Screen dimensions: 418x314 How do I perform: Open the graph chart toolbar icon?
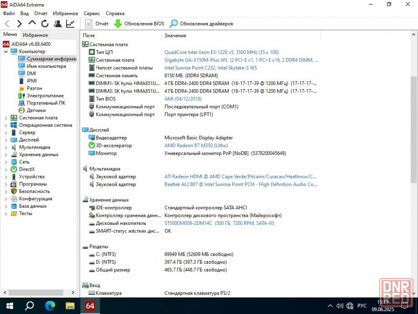70,24
